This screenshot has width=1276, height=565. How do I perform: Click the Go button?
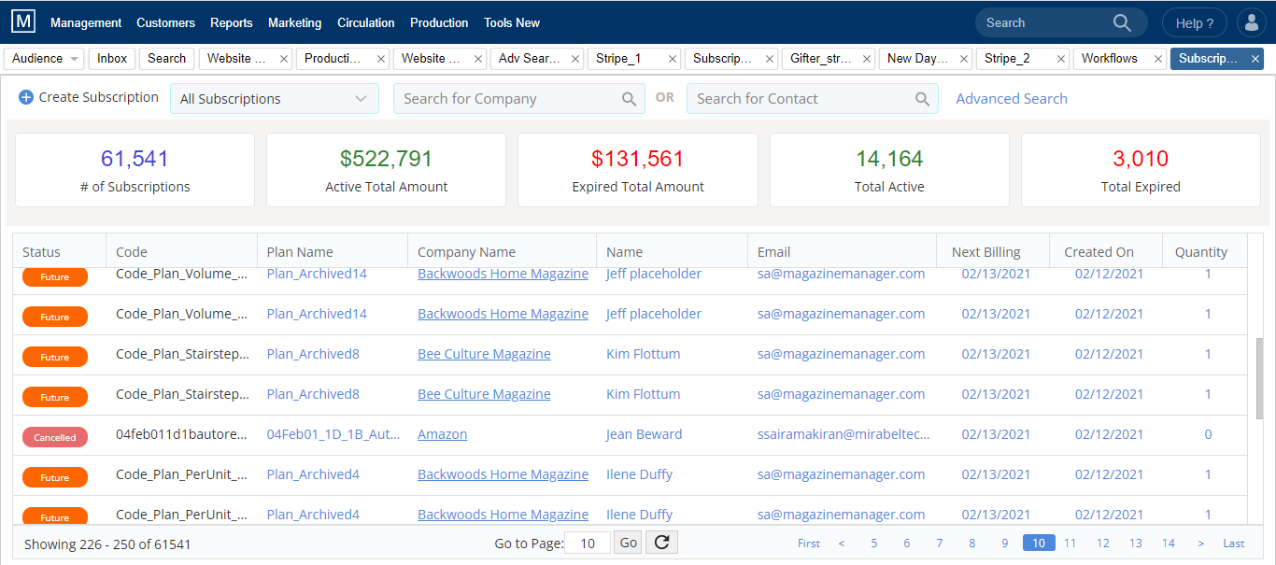(628, 543)
